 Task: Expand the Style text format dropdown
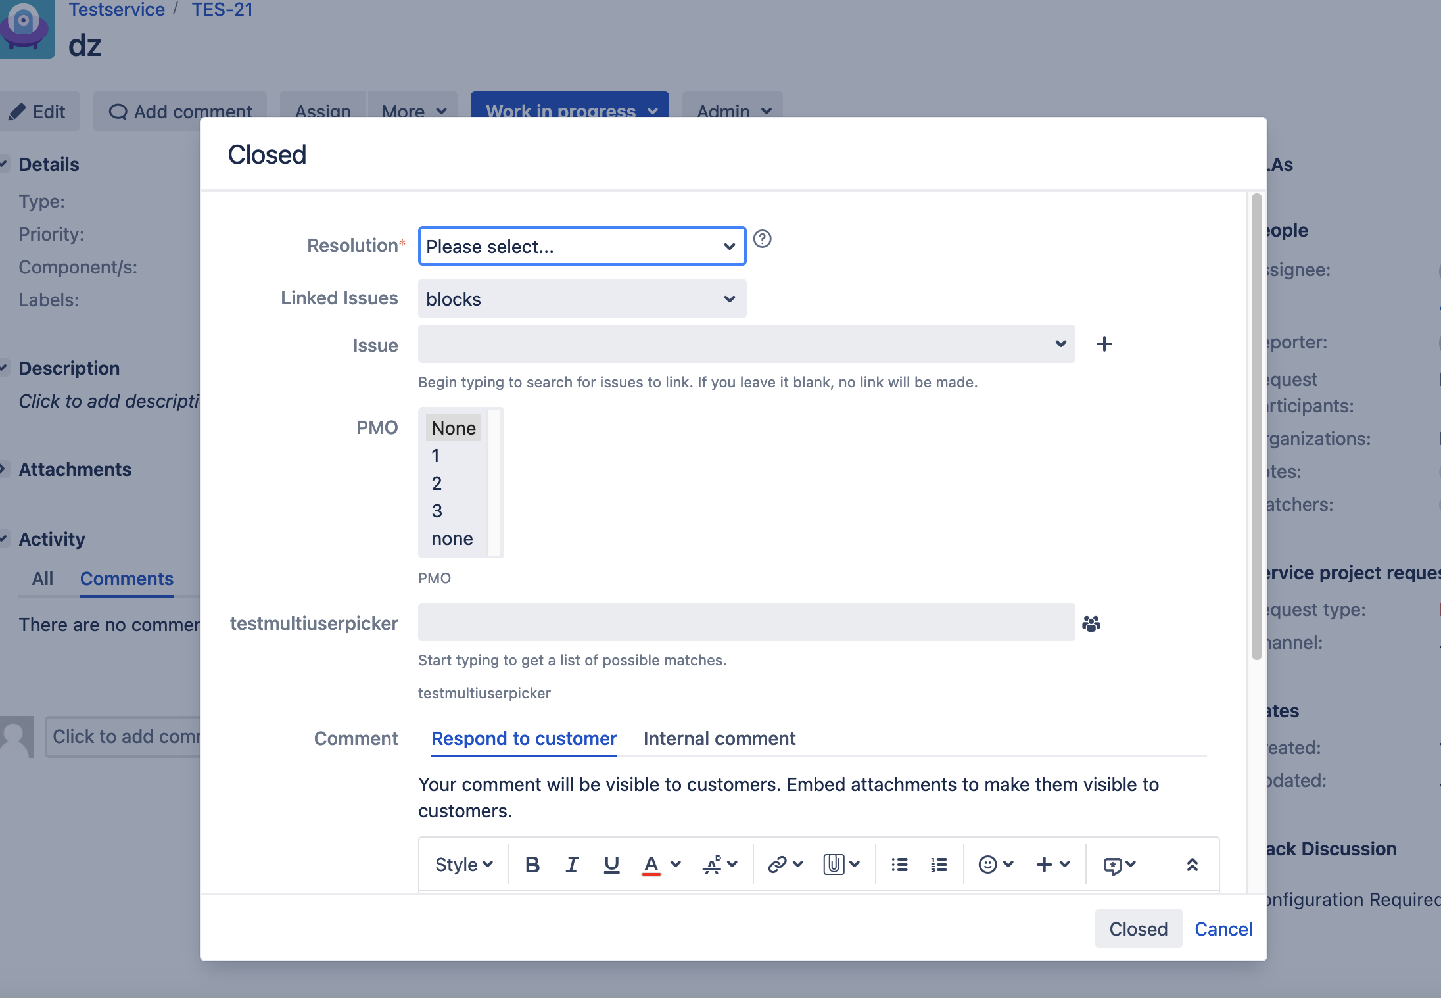pyautogui.click(x=463, y=865)
